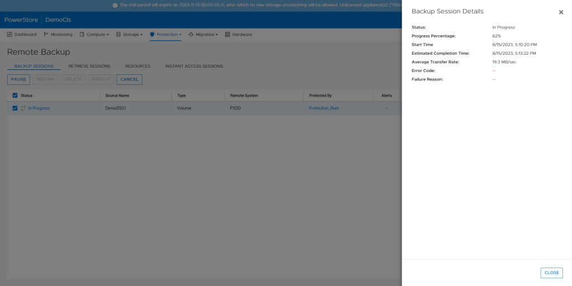Click the Protection shield icon

point(152,35)
